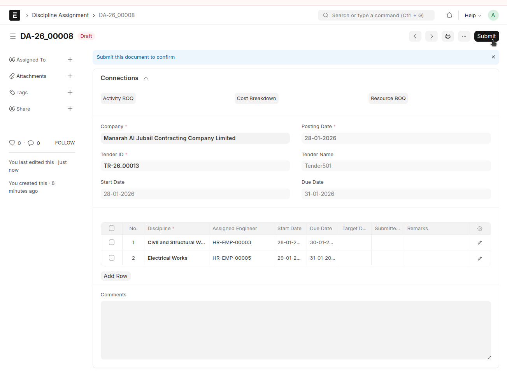The width and height of the screenshot is (507, 375).
Task: Click Add Row below the table
Action: coord(116,276)
